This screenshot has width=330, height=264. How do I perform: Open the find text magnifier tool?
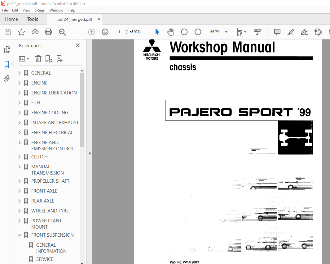point(62,32)
